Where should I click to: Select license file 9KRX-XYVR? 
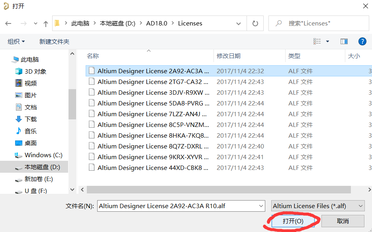click(153, 157)
